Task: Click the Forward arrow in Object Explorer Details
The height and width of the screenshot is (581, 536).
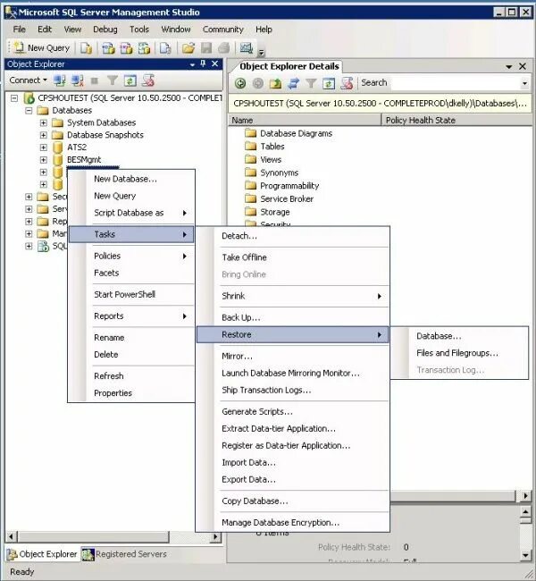Action: [x=258, y=83]
